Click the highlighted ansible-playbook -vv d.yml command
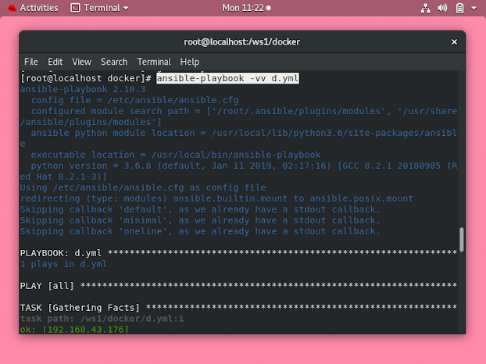This screenshot has width=486, height=364. pyautogui.click(x=227, y=78)
